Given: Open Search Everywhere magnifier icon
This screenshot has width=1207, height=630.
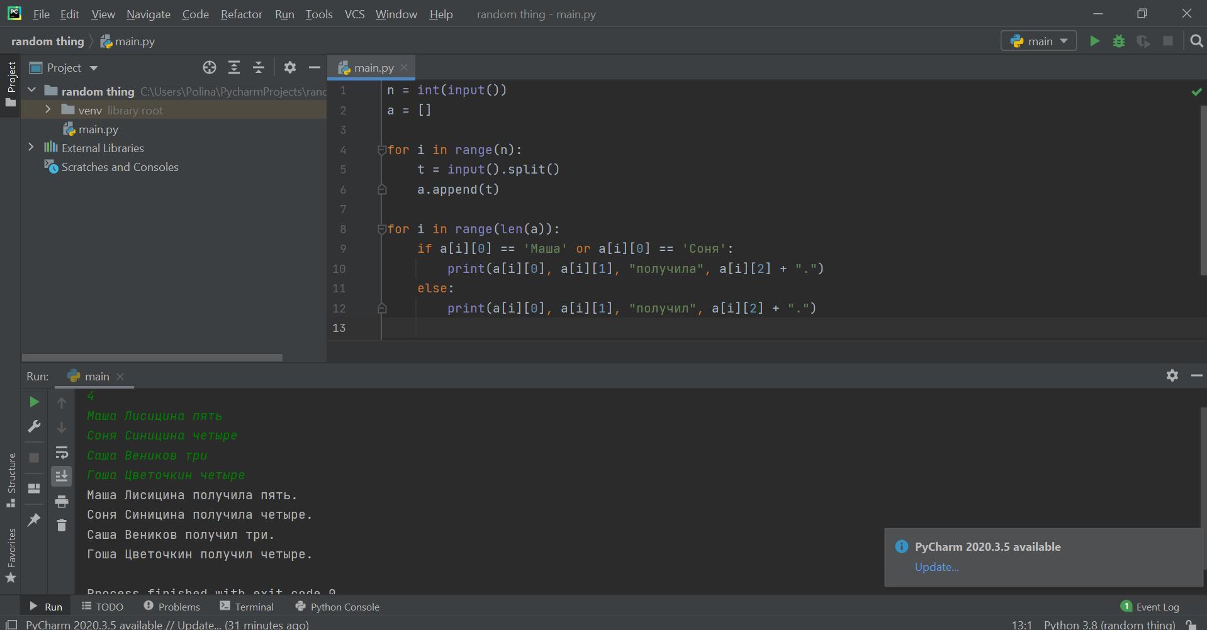Looking at the screenshot, I should tap(1196, 41).
